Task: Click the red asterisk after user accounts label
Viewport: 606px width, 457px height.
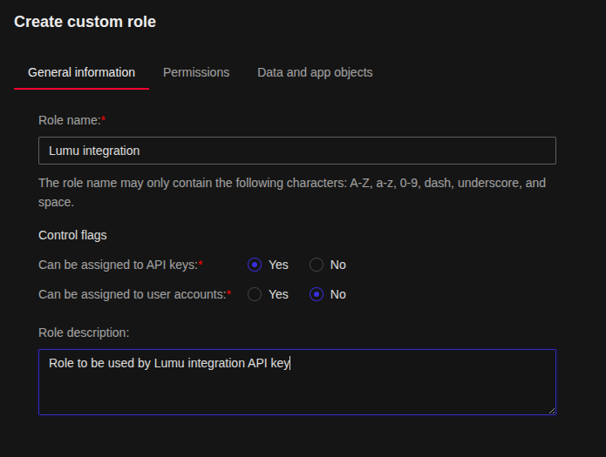Action: (228, 293)
